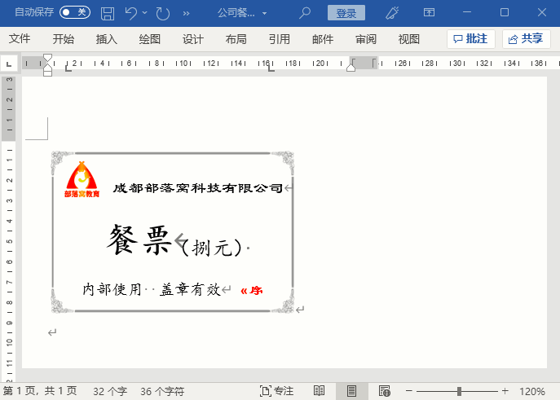Click the zoom in plus button
Screen dimensions: 560x400
click(x=505, y=391)
